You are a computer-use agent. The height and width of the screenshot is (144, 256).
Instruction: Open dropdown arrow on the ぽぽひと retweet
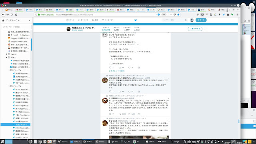tap(168, 78)
